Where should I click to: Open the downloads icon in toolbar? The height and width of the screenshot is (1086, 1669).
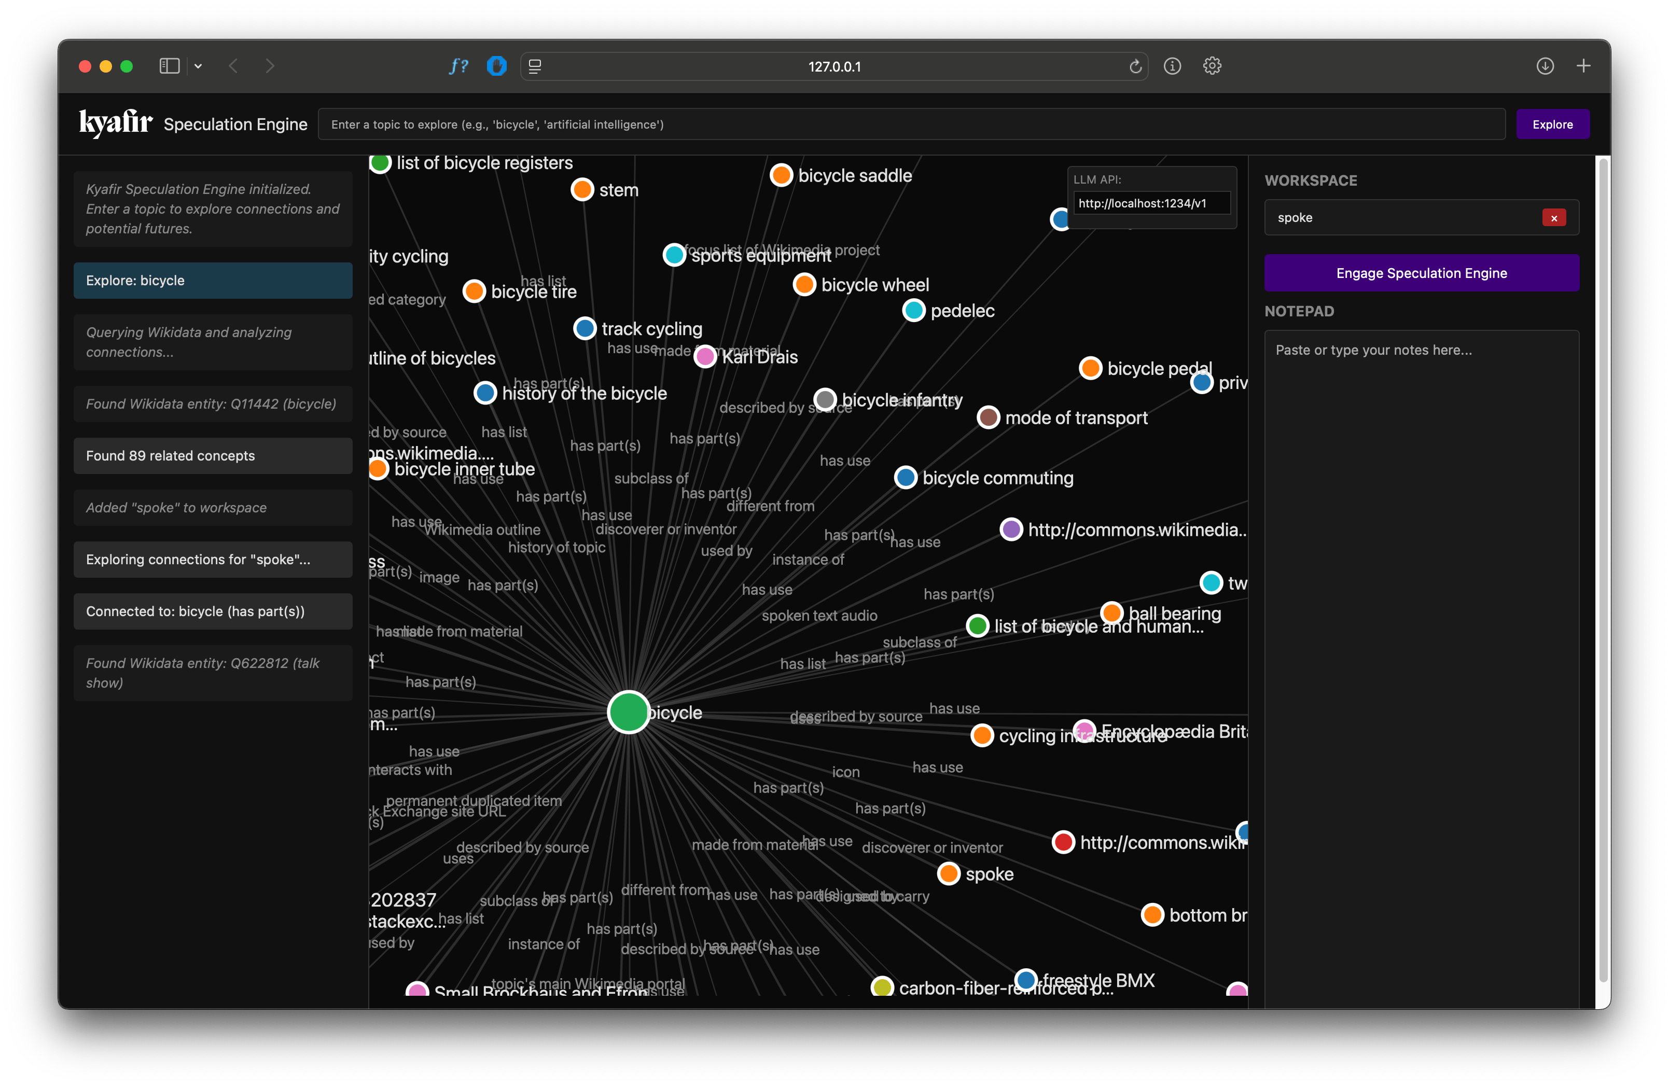coord(1545,66)
